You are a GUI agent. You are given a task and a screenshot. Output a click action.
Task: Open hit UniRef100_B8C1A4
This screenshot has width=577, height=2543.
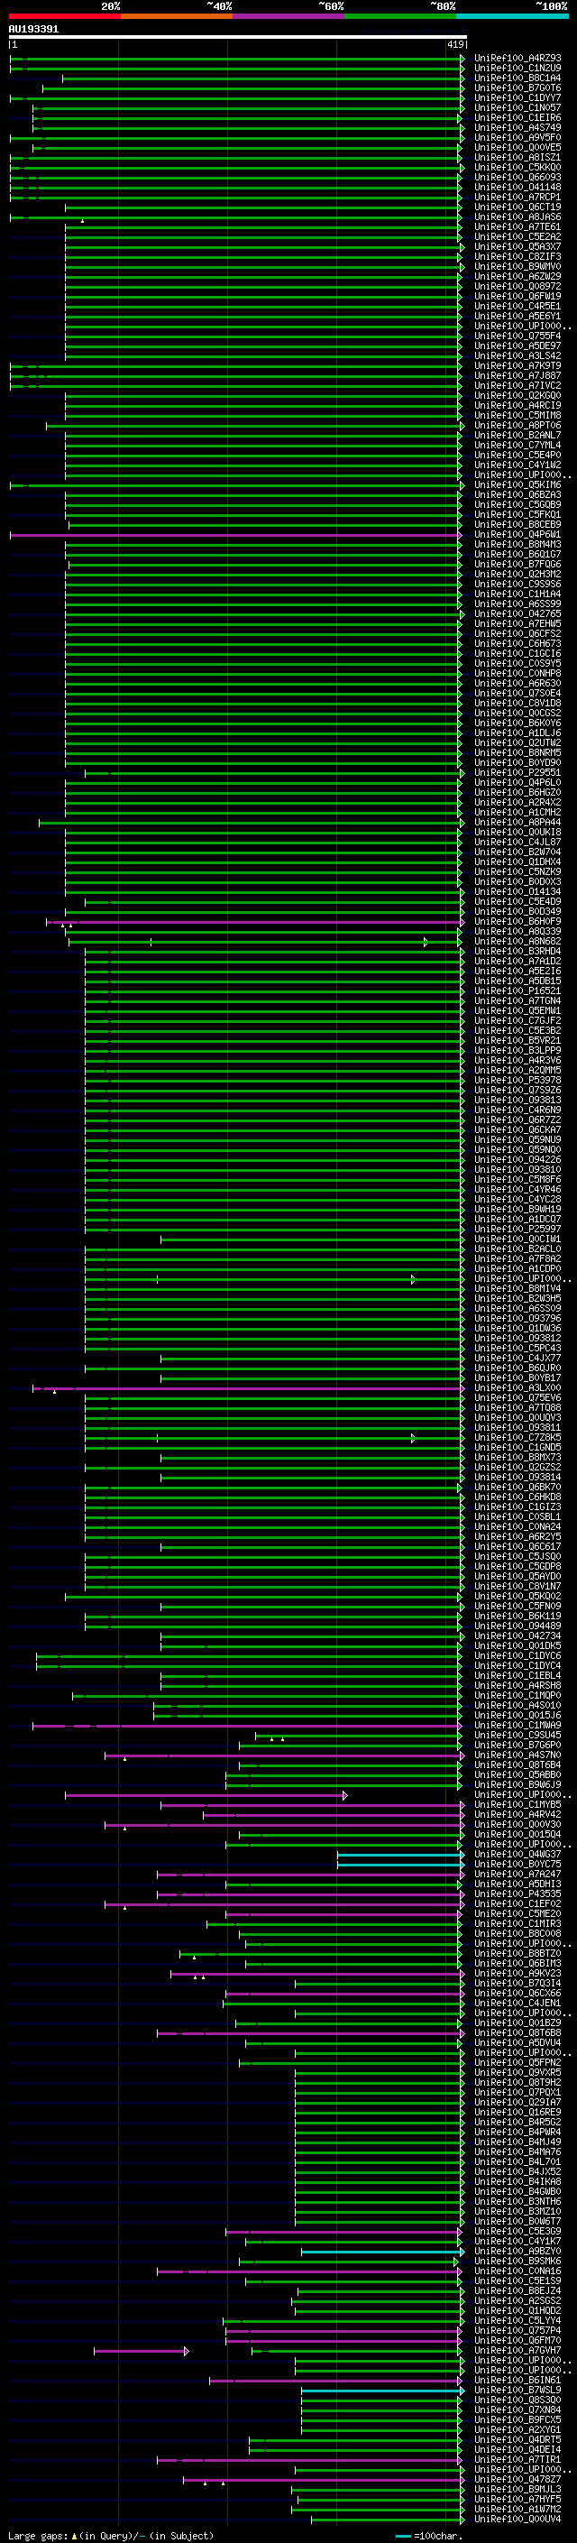tap(517, 78)
